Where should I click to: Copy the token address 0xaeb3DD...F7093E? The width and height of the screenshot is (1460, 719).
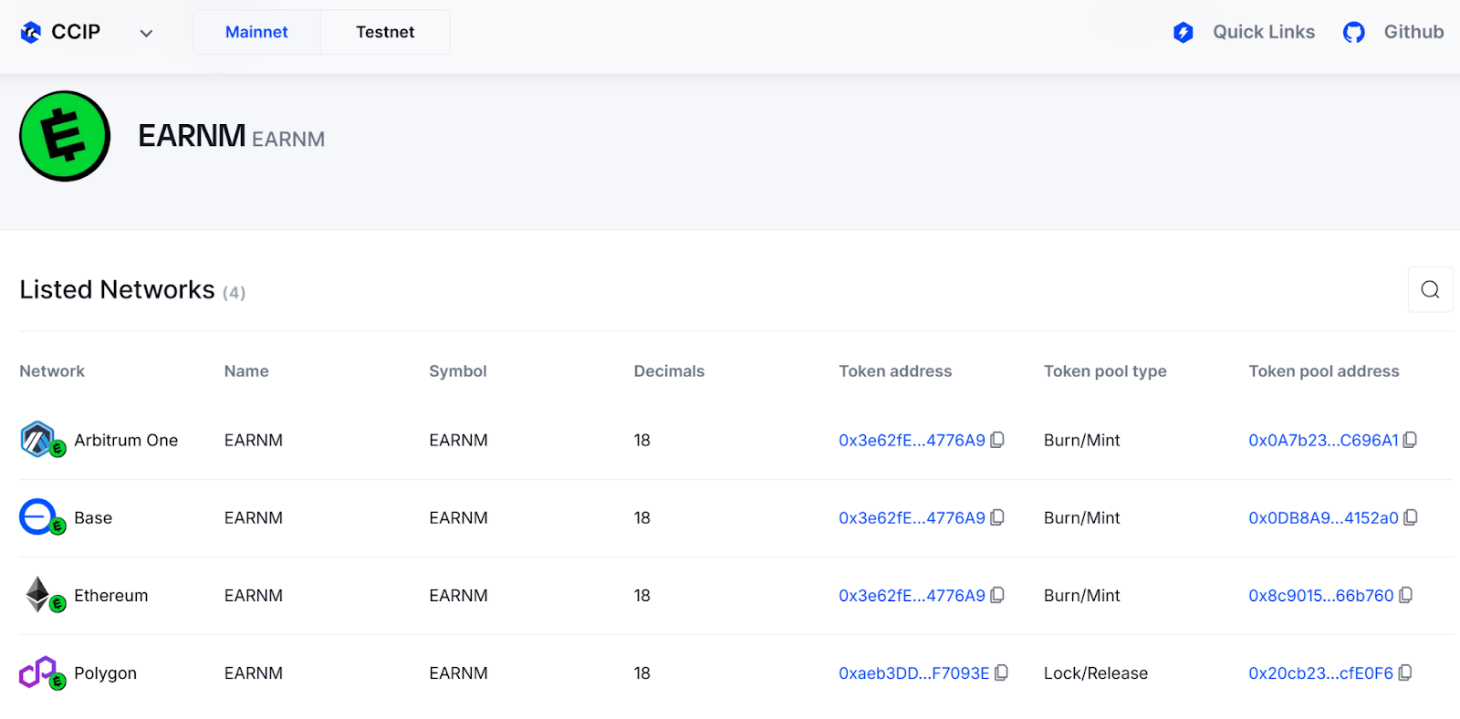1001,672
